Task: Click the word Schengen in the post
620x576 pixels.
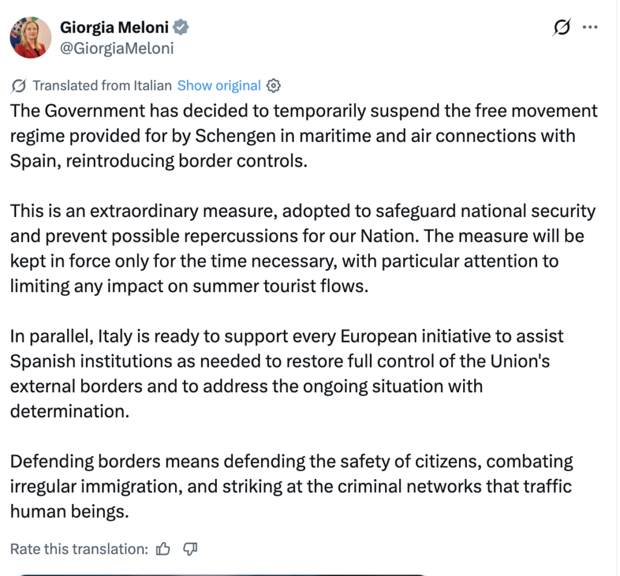Action: pyautogui.click(x=236, y=136)
